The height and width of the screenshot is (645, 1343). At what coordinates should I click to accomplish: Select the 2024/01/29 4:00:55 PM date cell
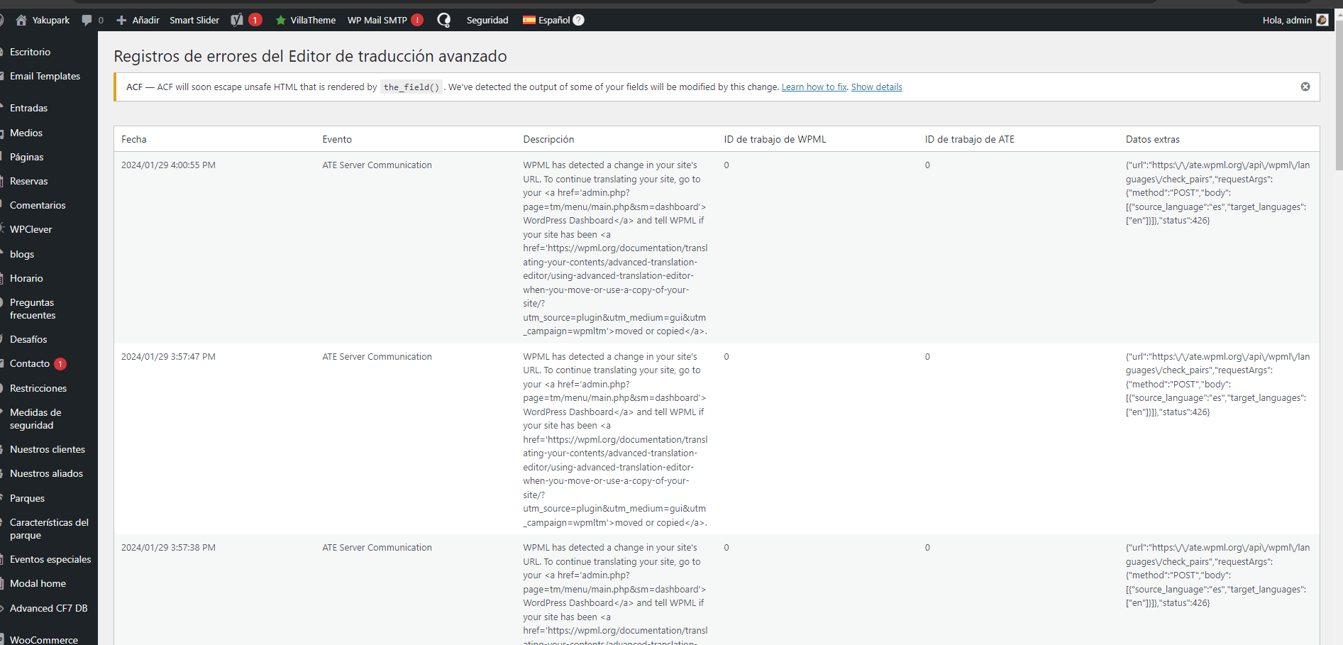pyautogui.click(x=168, y=165)
